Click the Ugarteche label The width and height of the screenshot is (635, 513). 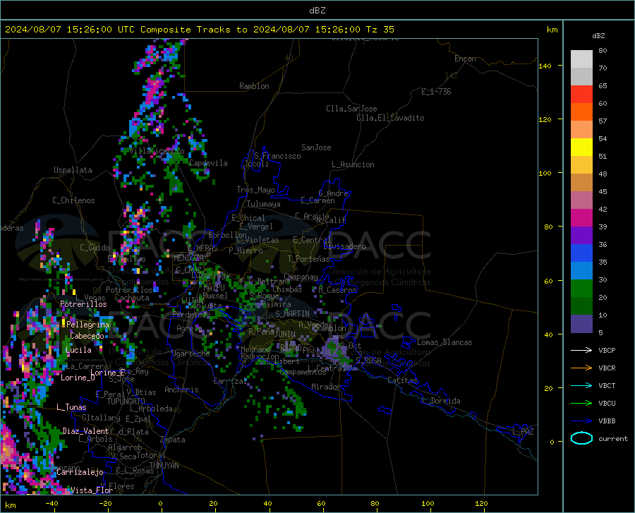pyautogui.click(x=190, y=354)
